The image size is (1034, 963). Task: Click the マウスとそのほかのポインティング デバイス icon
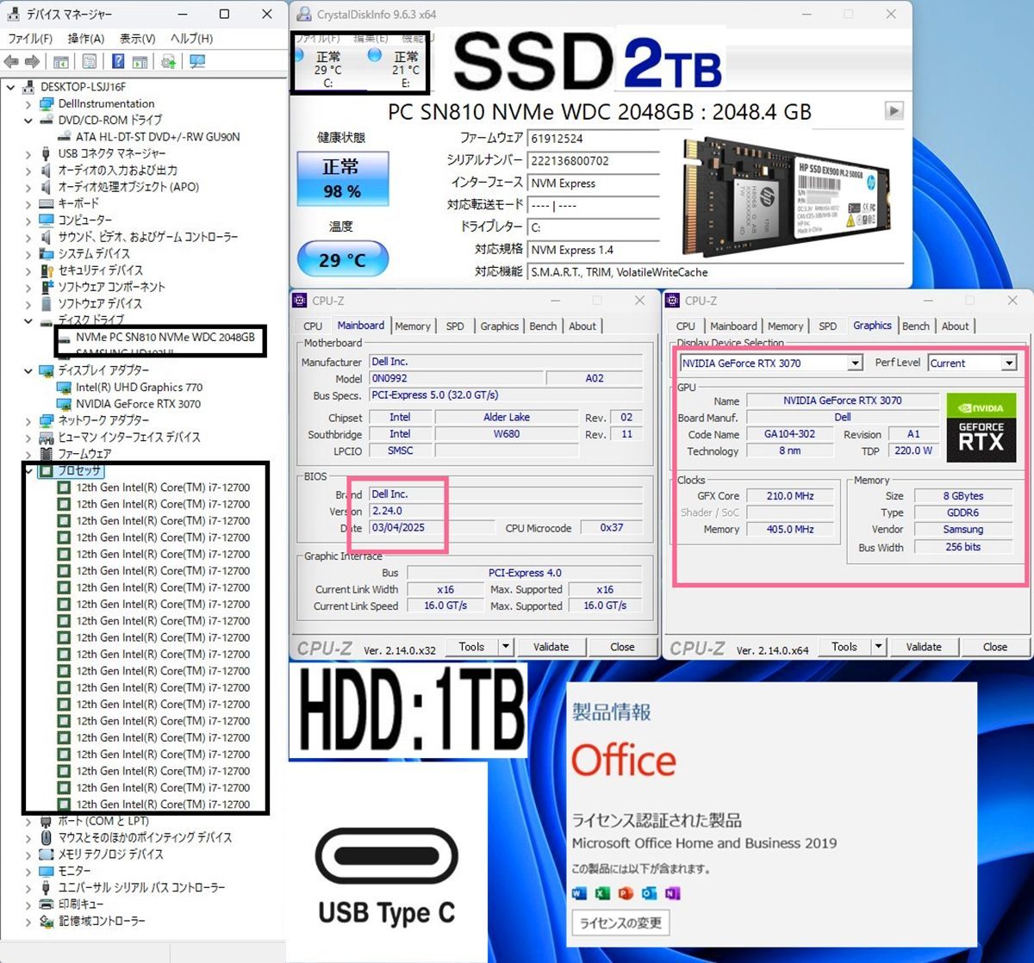coord(47,837)
